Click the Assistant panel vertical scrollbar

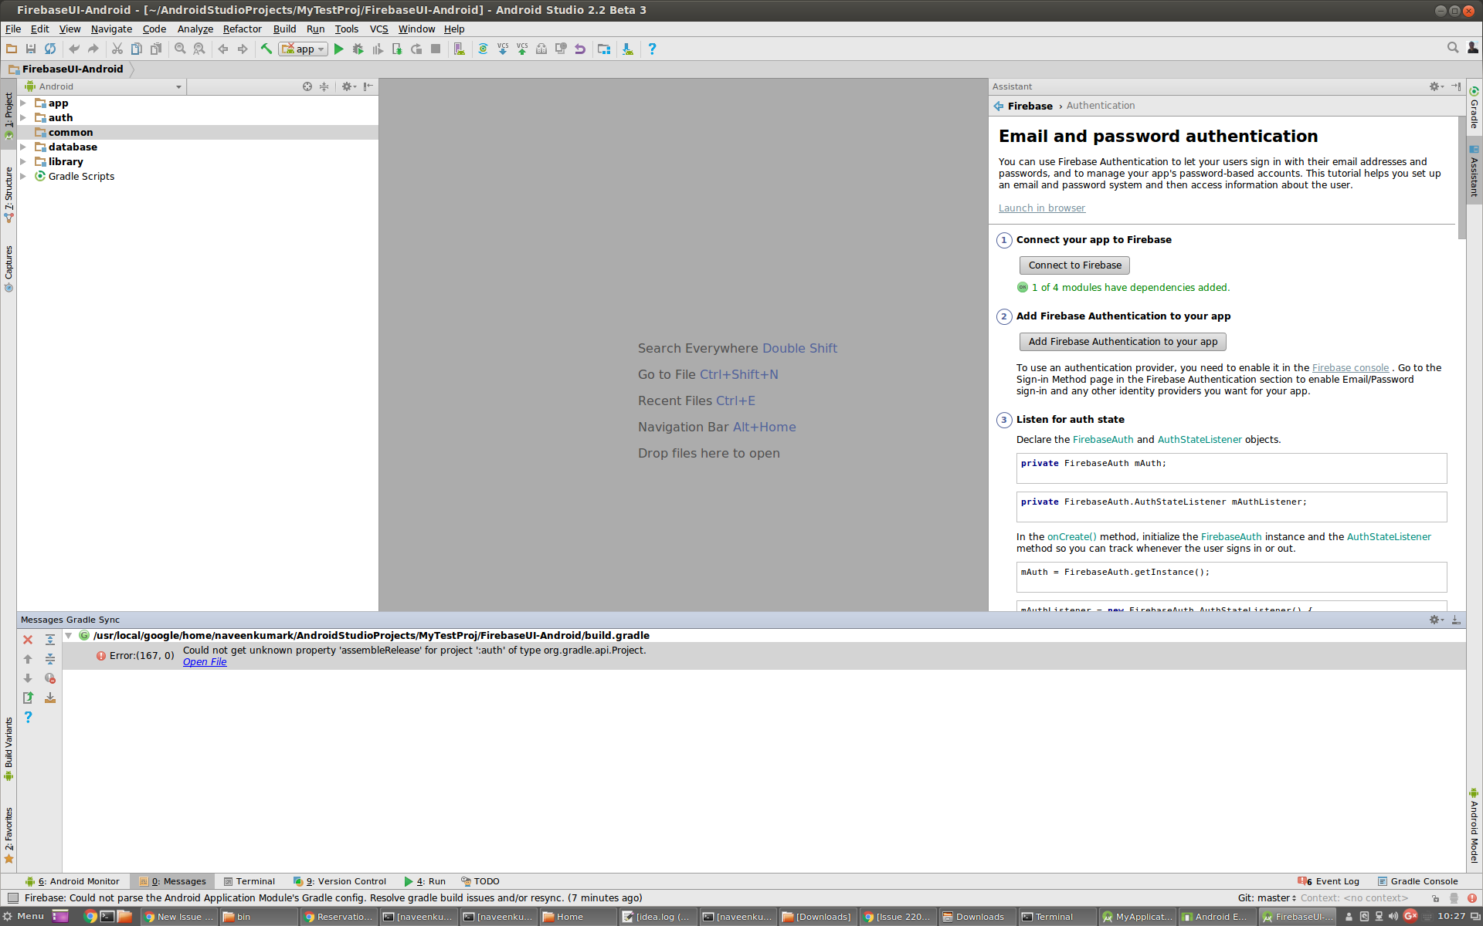point(1461,177)
